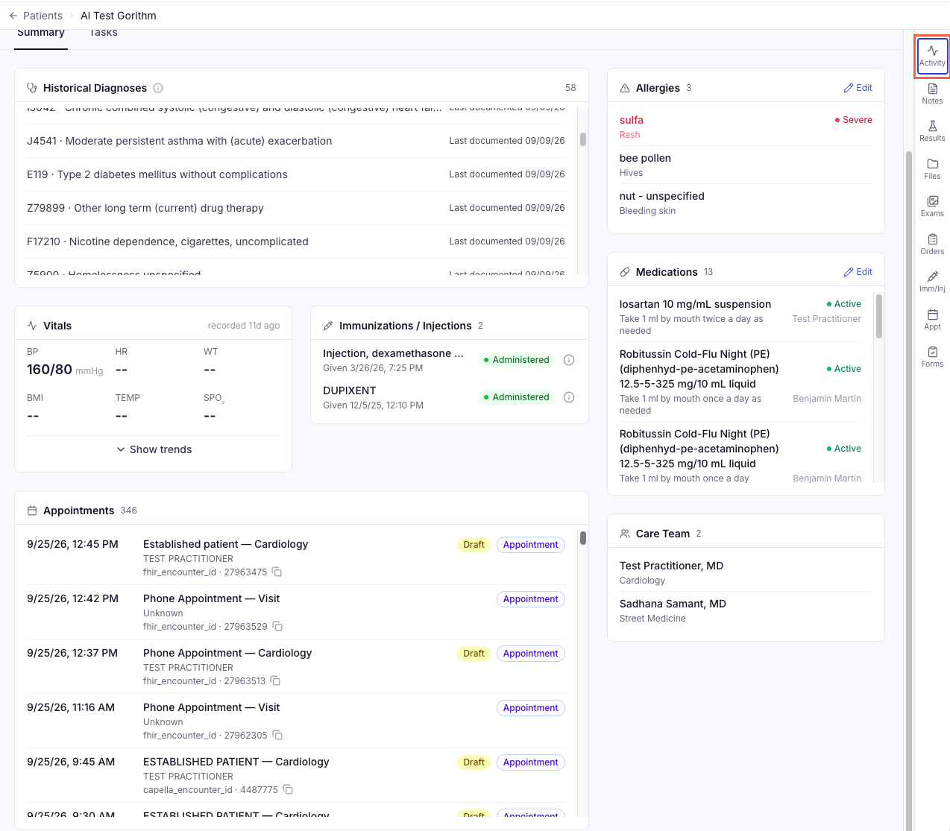Open the Files folder icon

click(x=932, y=169)
